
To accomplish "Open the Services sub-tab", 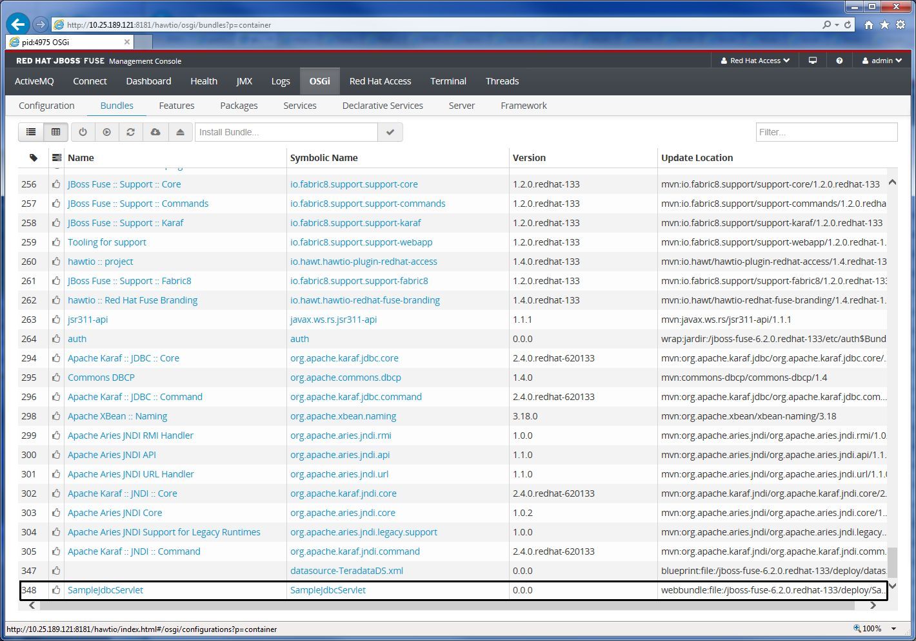I will (x=300, y=106).
